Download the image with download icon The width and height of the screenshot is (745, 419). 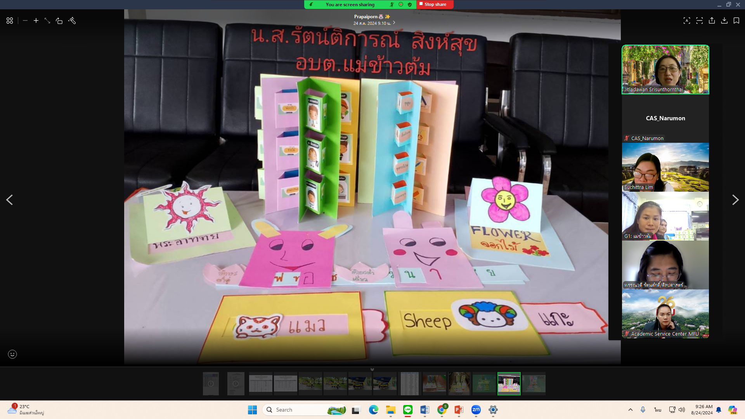[x=724, y=21]
